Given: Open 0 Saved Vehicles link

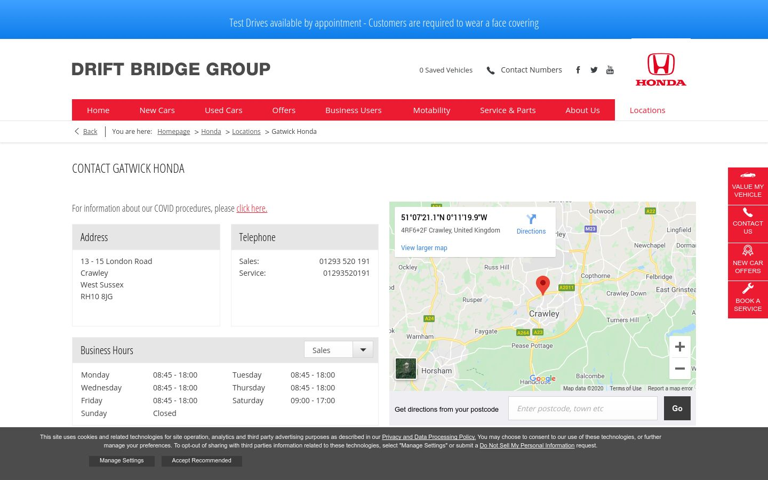Looking at the screenshot, I should click(x=446, y=70).
